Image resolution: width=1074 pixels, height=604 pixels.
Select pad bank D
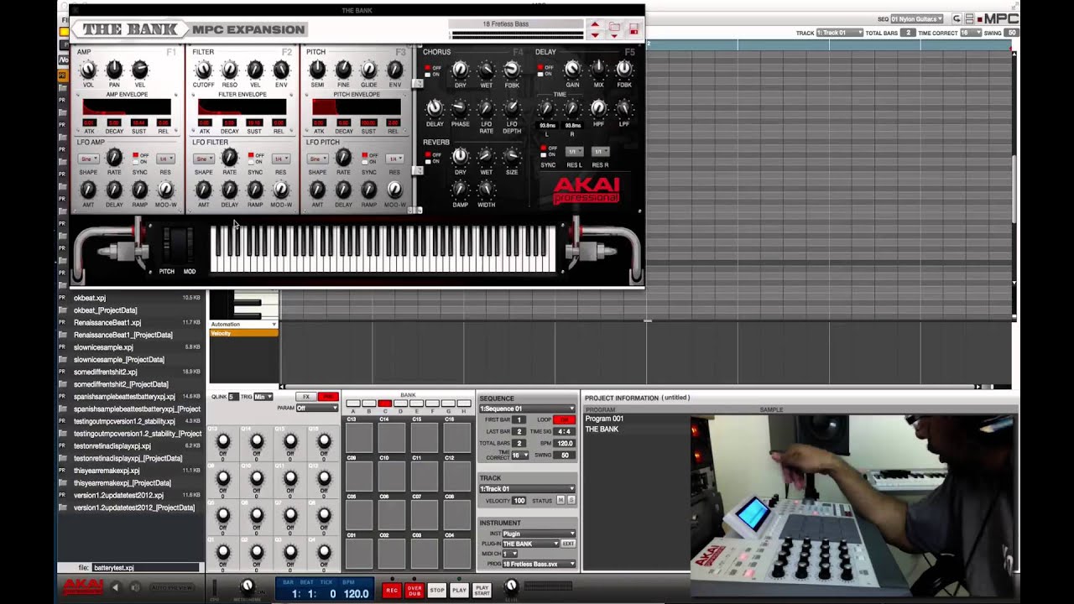click(400, 404)
